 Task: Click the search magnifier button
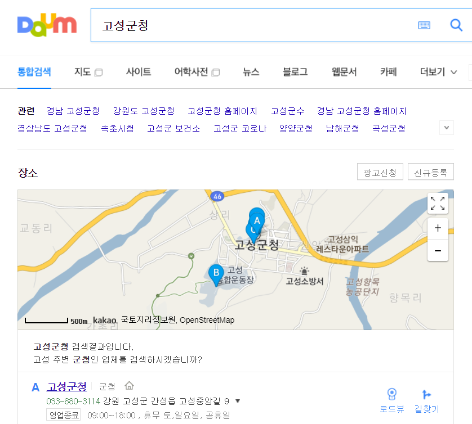(x=456, y=25)
